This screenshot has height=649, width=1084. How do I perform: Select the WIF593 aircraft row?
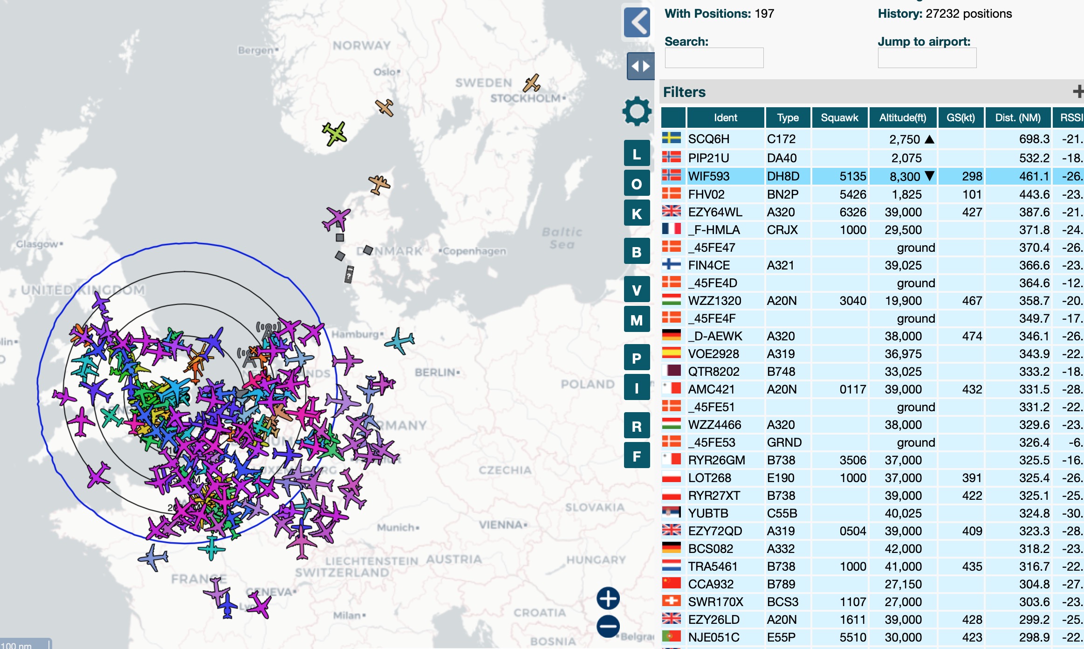tap(708, 176)
